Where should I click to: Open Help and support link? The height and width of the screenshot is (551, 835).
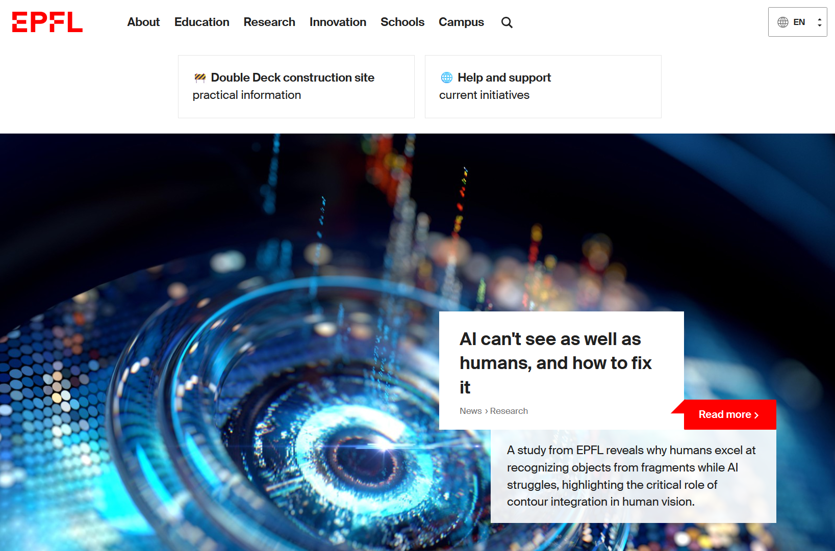pyautogui.click(x=543, y=87)
